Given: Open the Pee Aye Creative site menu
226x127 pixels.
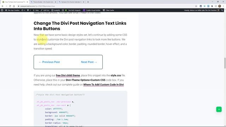Looking at the screenshot, I should (x=12, y=10).
